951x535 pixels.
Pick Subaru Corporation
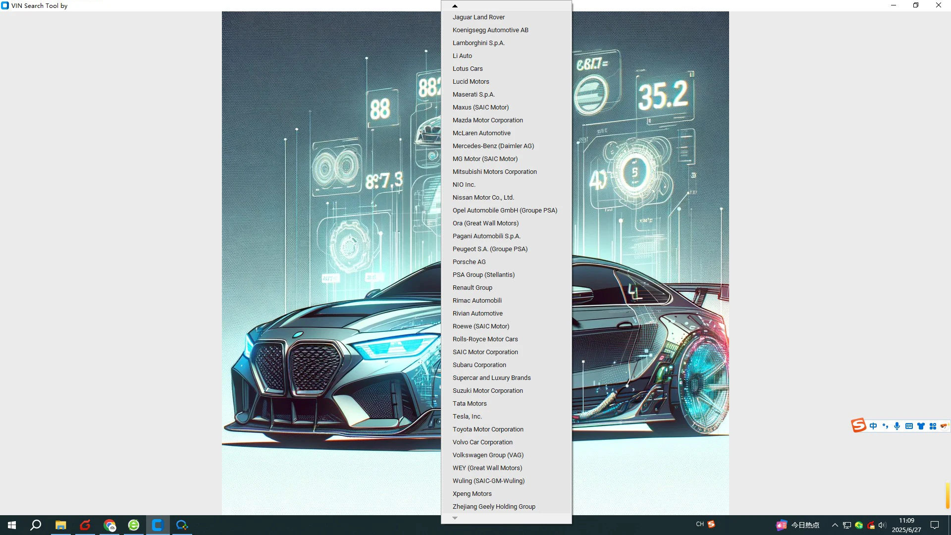(x=506, y=365)
